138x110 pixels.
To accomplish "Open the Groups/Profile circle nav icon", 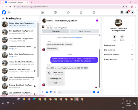I will tap(94, 12).
